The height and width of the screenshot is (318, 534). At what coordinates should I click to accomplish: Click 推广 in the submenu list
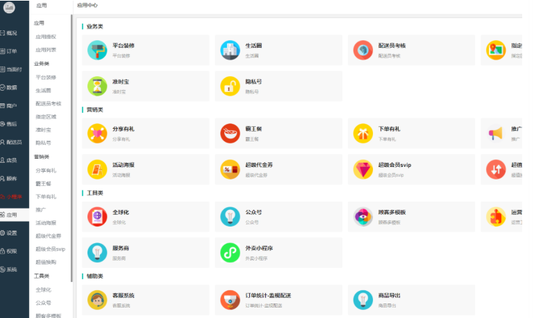pyautogui.click(x=40, y=210)
